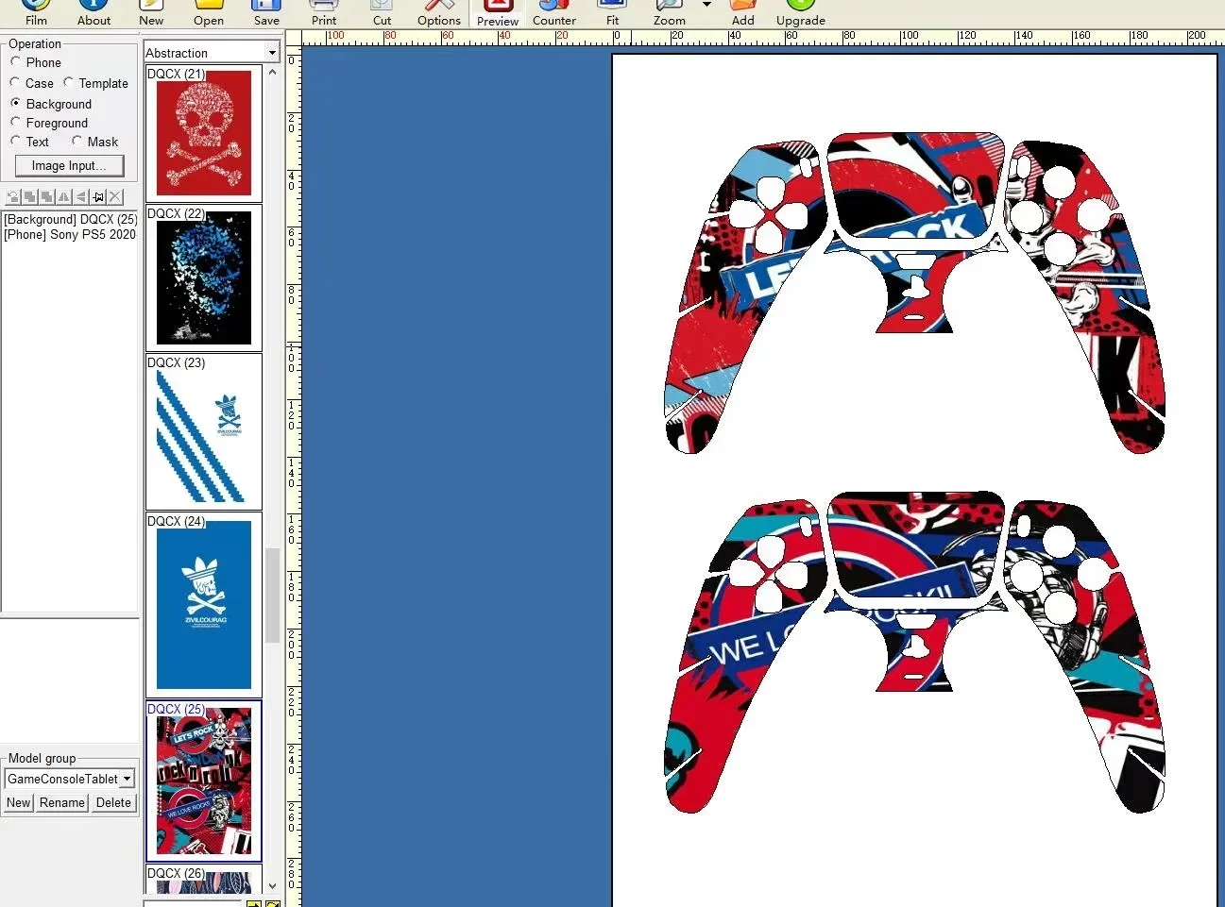1225x907 pixels.
Task: Click the Zoom tool
Action: [670, 13]
